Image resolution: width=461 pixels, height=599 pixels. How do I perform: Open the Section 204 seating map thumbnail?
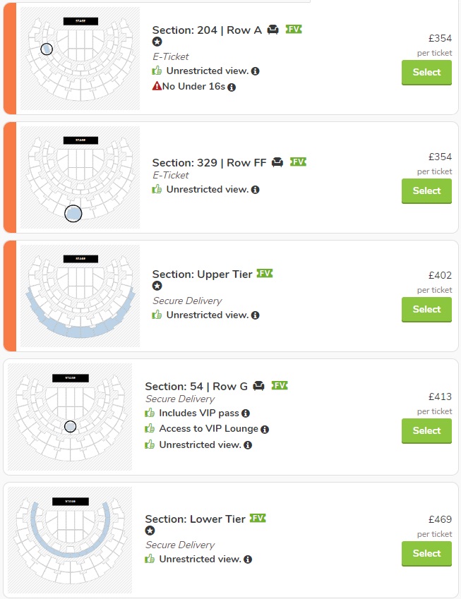click(80, 59)
